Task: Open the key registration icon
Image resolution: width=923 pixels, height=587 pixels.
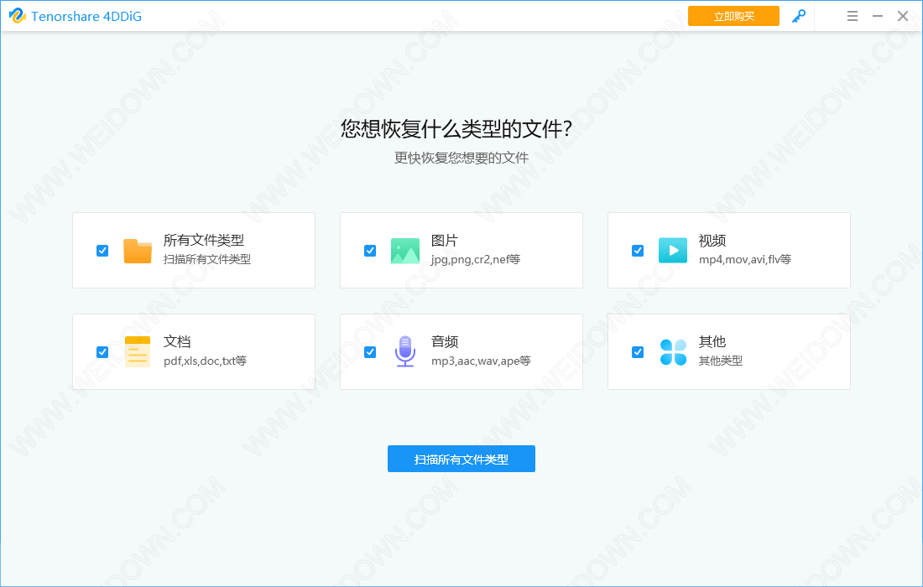Action: click(799, 16)
